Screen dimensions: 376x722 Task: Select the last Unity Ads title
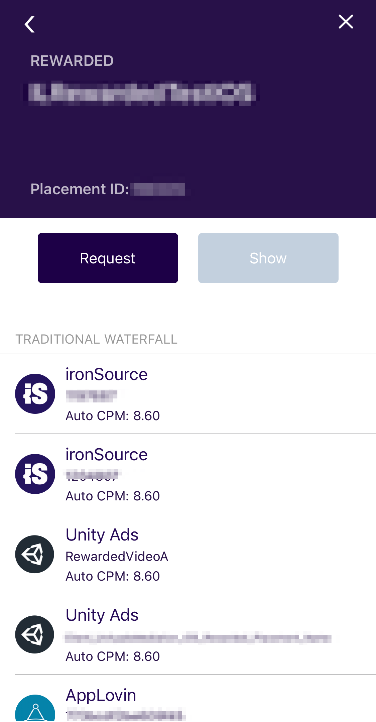102,615
